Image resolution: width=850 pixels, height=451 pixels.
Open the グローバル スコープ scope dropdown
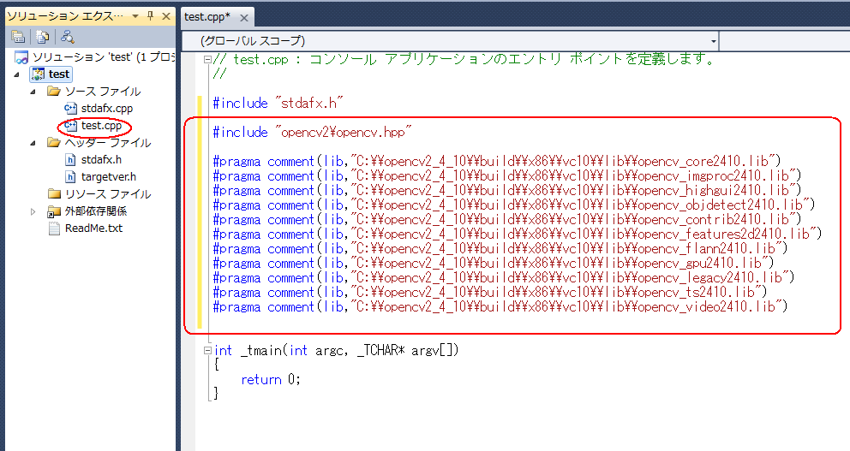click(714, 41)
